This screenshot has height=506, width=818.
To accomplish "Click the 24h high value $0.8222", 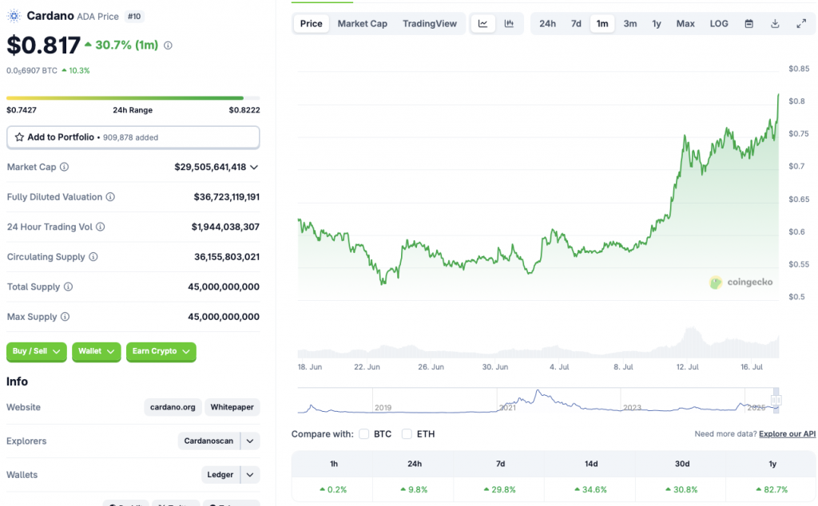I will pos(244,110).
